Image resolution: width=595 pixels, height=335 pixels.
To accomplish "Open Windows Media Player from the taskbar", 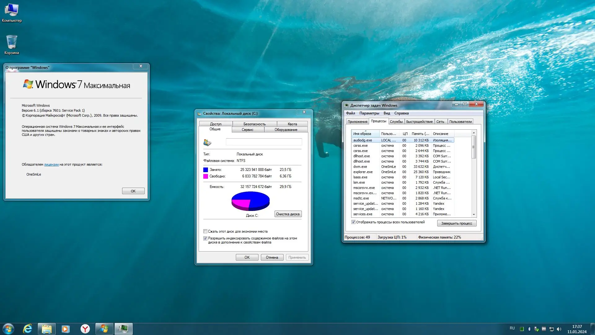I will click(x=65, y=329).
